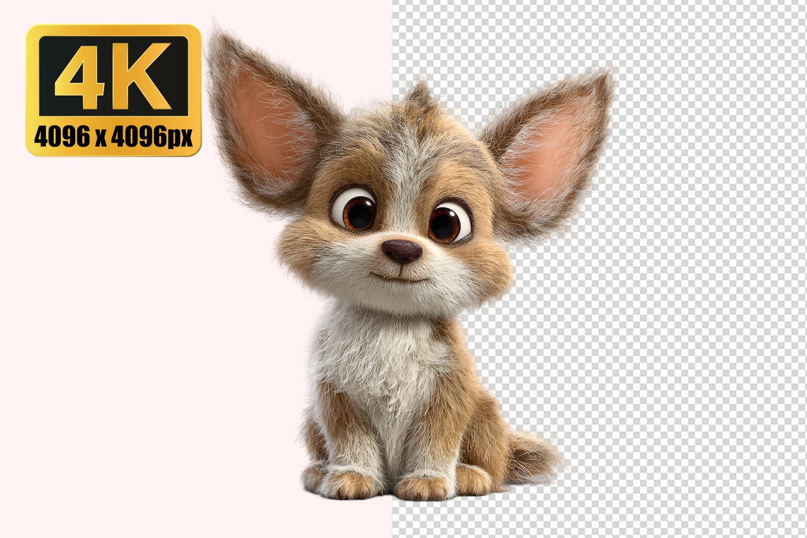Click the solid pink background area

[134, 323]
